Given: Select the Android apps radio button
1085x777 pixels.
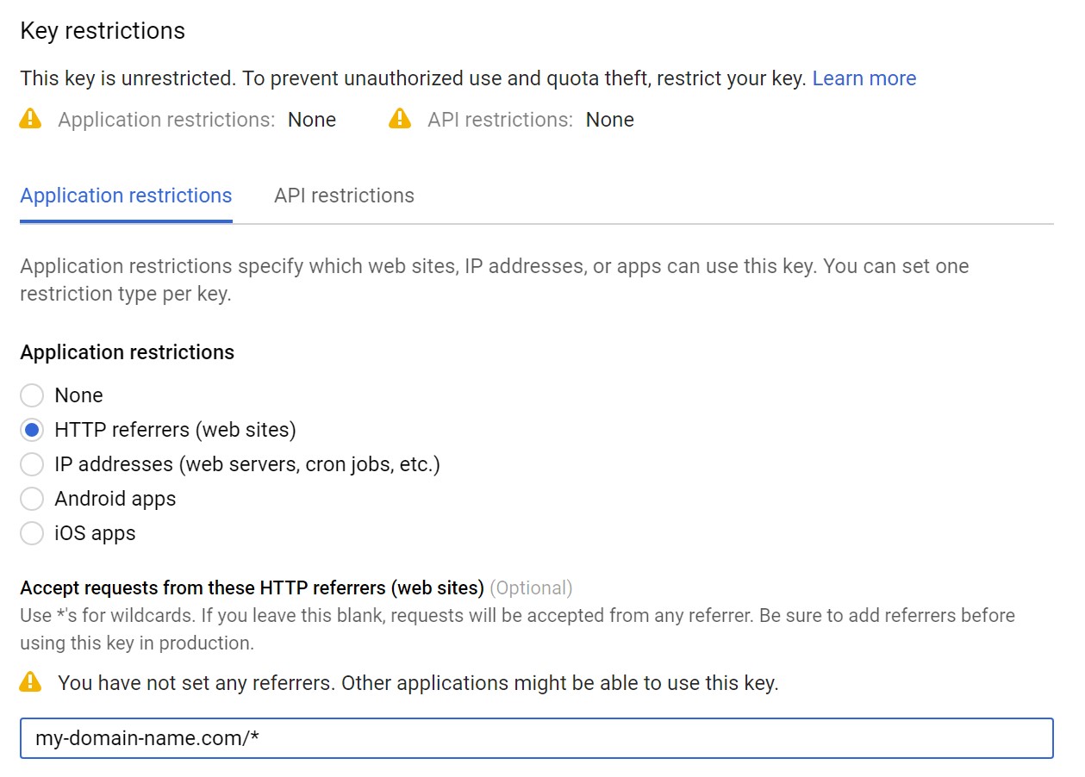Looking at the screenshot, I should (x=32, y=499).
